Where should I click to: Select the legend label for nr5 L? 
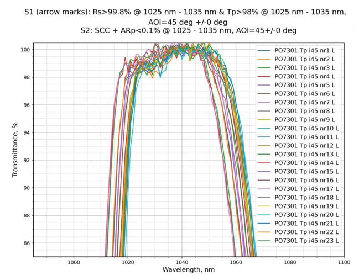click(x=306, y=85)
